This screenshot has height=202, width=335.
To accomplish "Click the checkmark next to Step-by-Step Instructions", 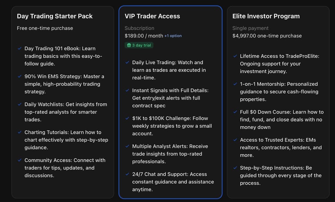I will pos(234,168).
